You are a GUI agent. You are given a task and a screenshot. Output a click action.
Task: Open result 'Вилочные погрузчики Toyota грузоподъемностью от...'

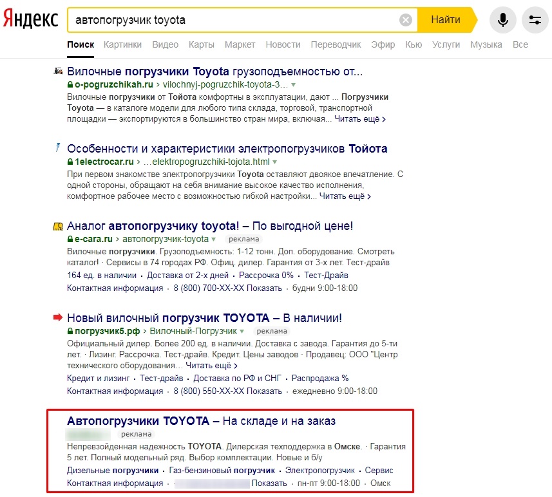pos(214,71)
